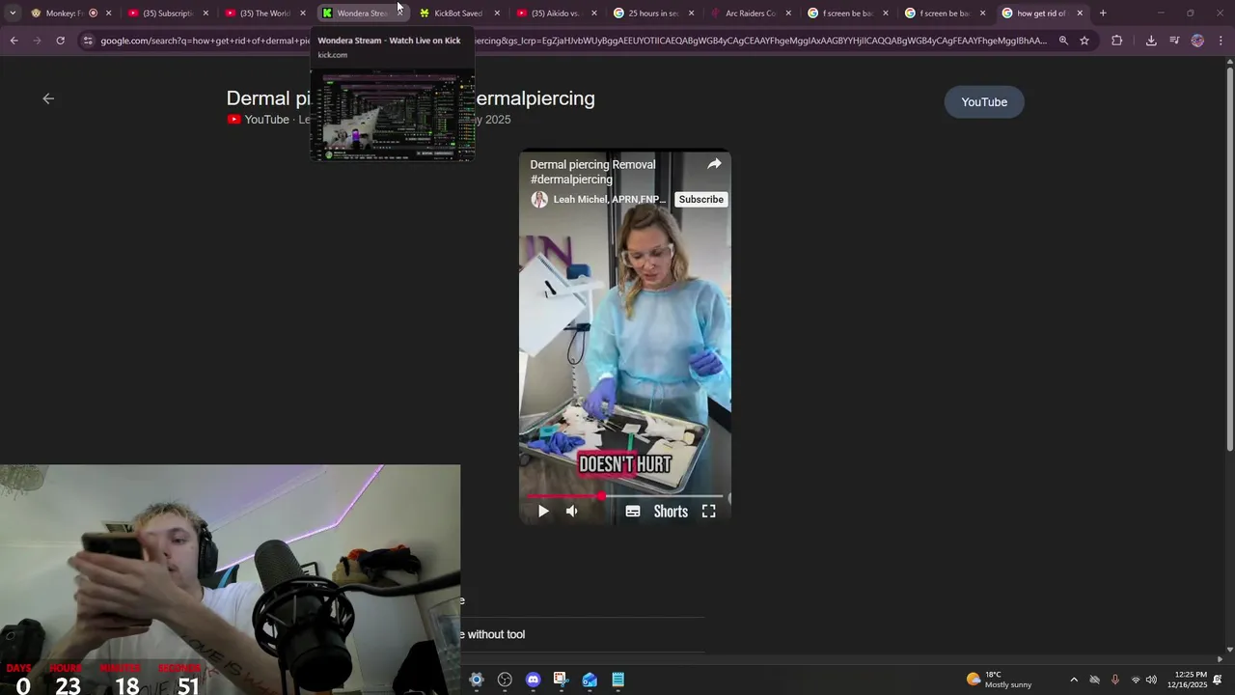Screen dimensions: 1235x695
Task: Open the Chrome three-dot menu
Action: click(x=1221, y=41)
